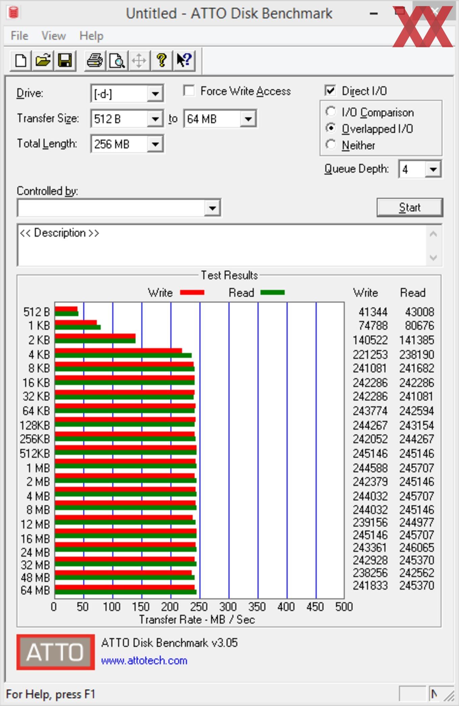Click the status bar help message
Screen dimensions: 459x706
51,695
